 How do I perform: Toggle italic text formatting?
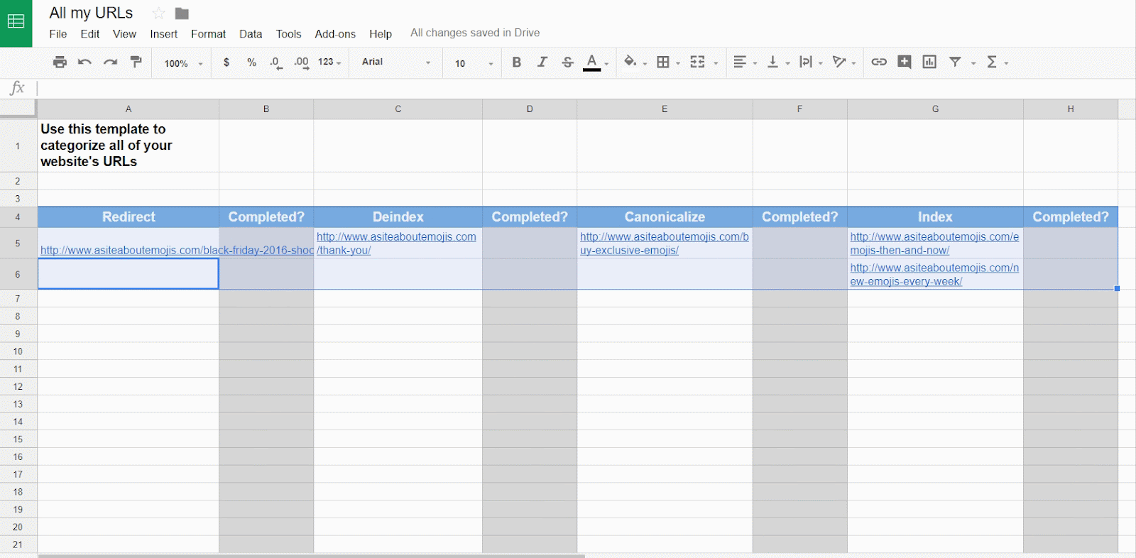[x=542, y=62]
